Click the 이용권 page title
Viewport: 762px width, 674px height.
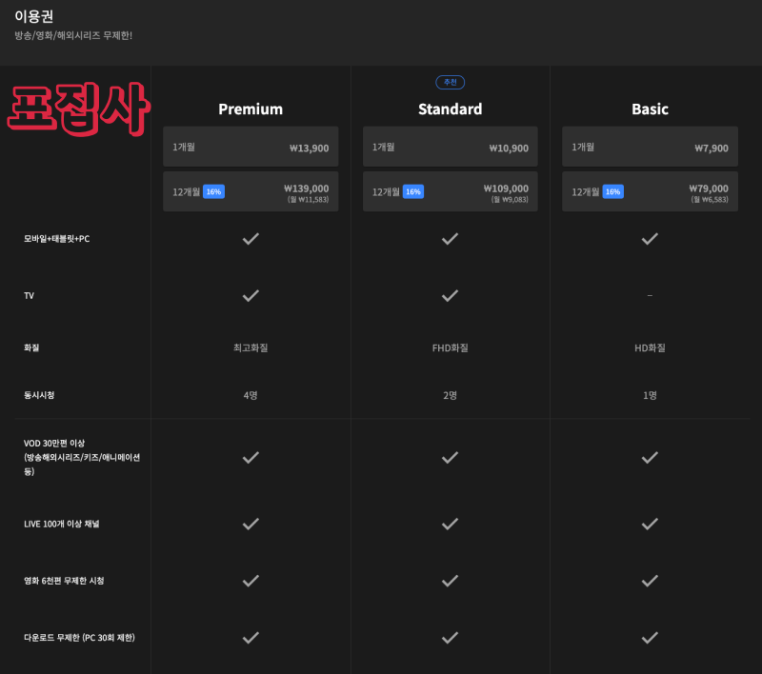coord(34,16)
